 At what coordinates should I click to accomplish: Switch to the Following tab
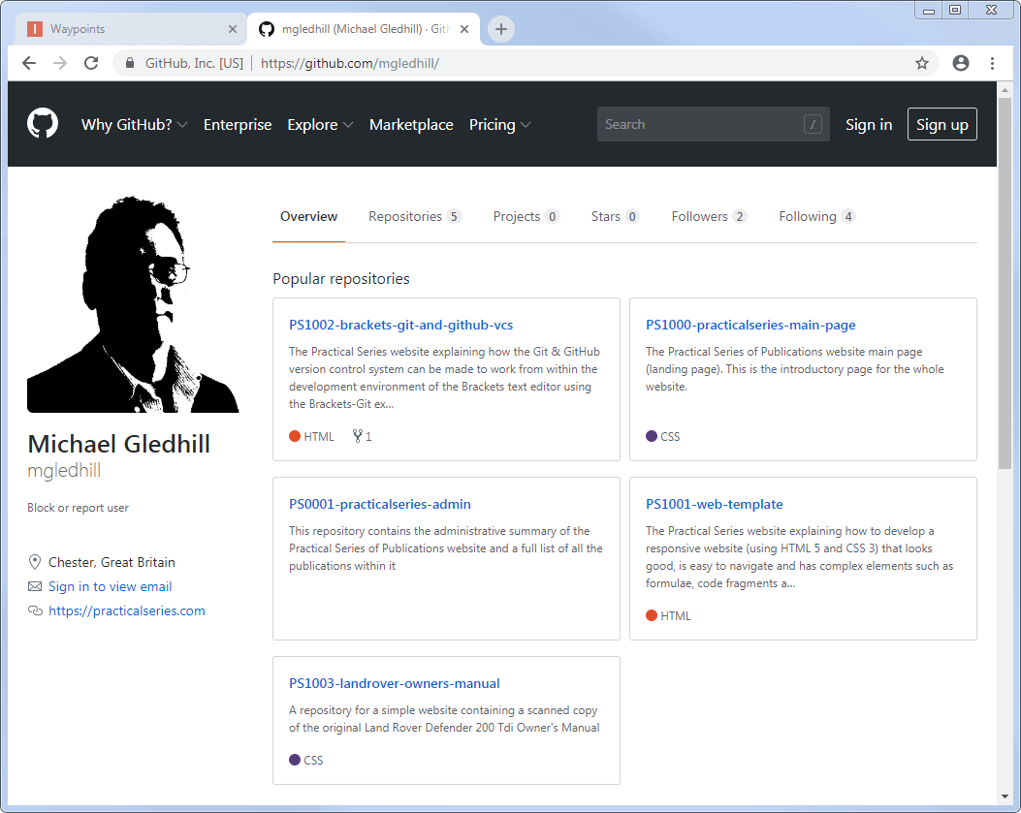pyautogui.click(x=817, y=216)
